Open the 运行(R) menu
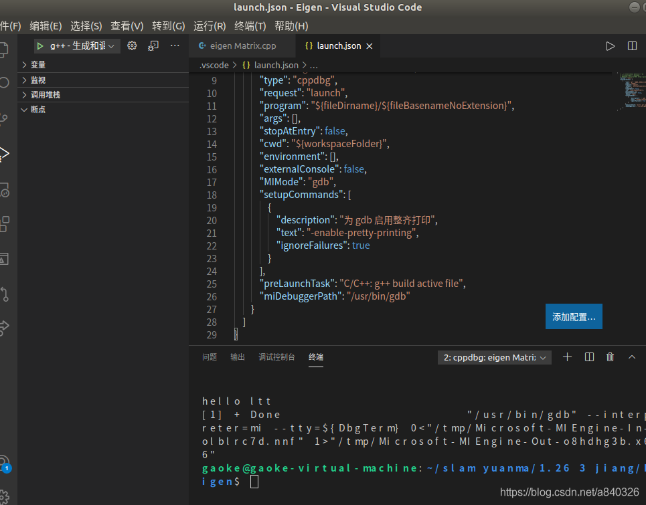The width and height of the screenshot is (646, 505). (210, 26)
